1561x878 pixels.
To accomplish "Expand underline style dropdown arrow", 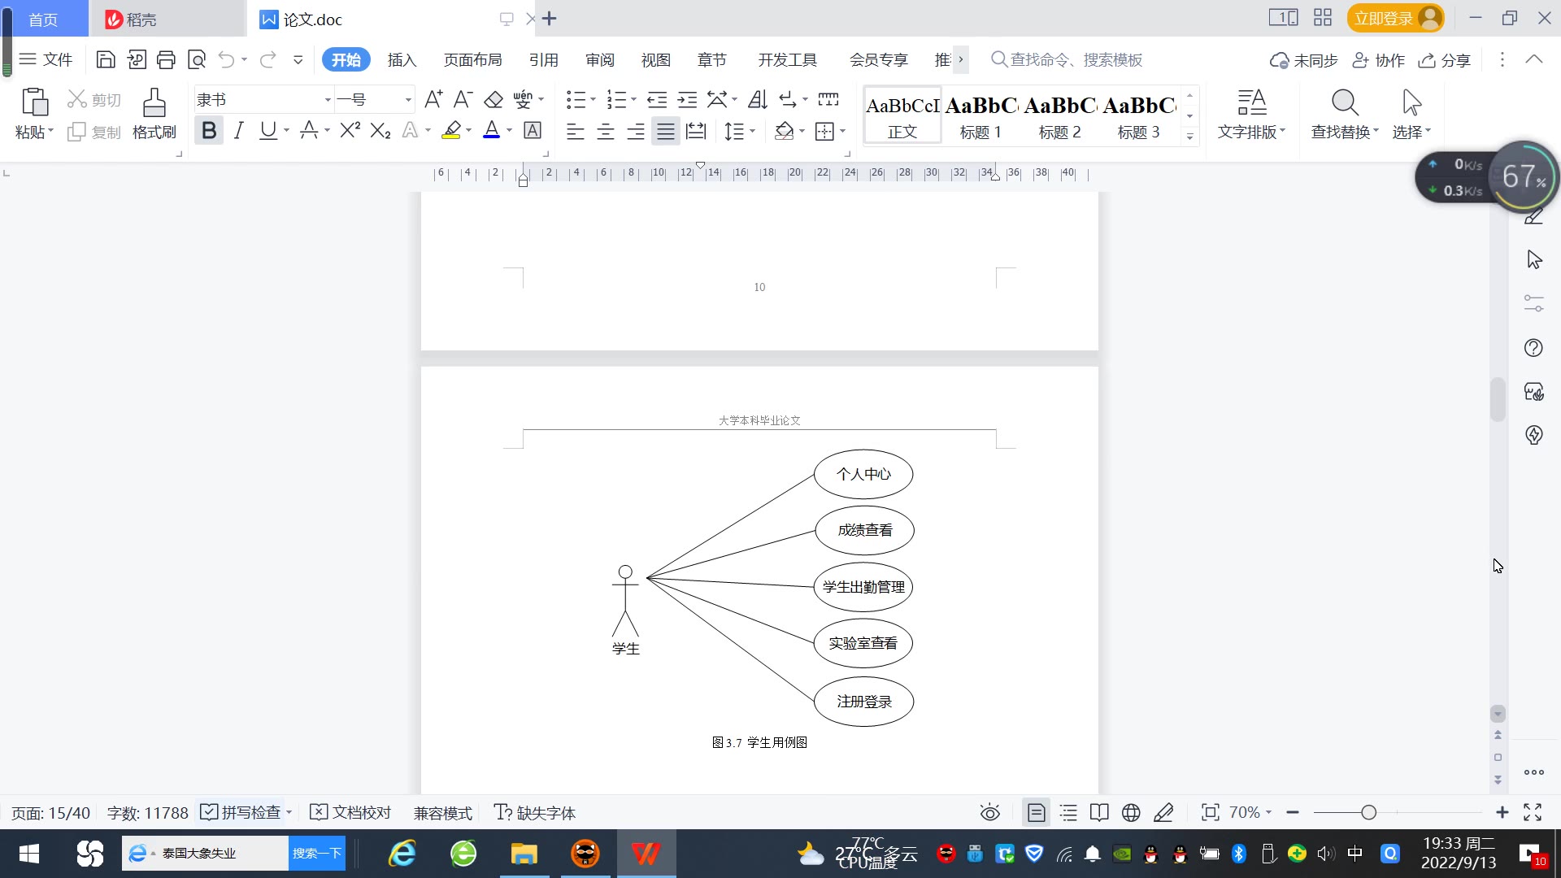I will point(286,131).
